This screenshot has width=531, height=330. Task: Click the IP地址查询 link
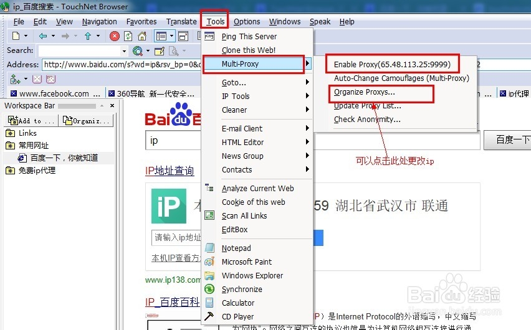[170, 170]
